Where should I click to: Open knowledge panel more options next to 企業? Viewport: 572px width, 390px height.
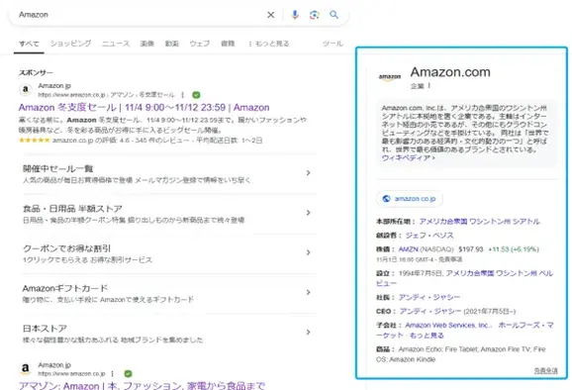point(429,85)
